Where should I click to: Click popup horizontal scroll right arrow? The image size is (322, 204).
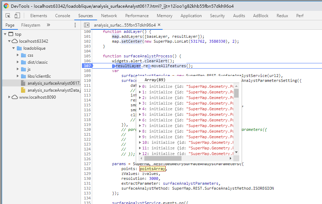[x=231, y=158]
